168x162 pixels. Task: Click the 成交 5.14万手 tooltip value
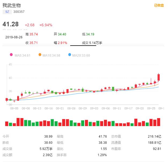(x=92, y=43)
